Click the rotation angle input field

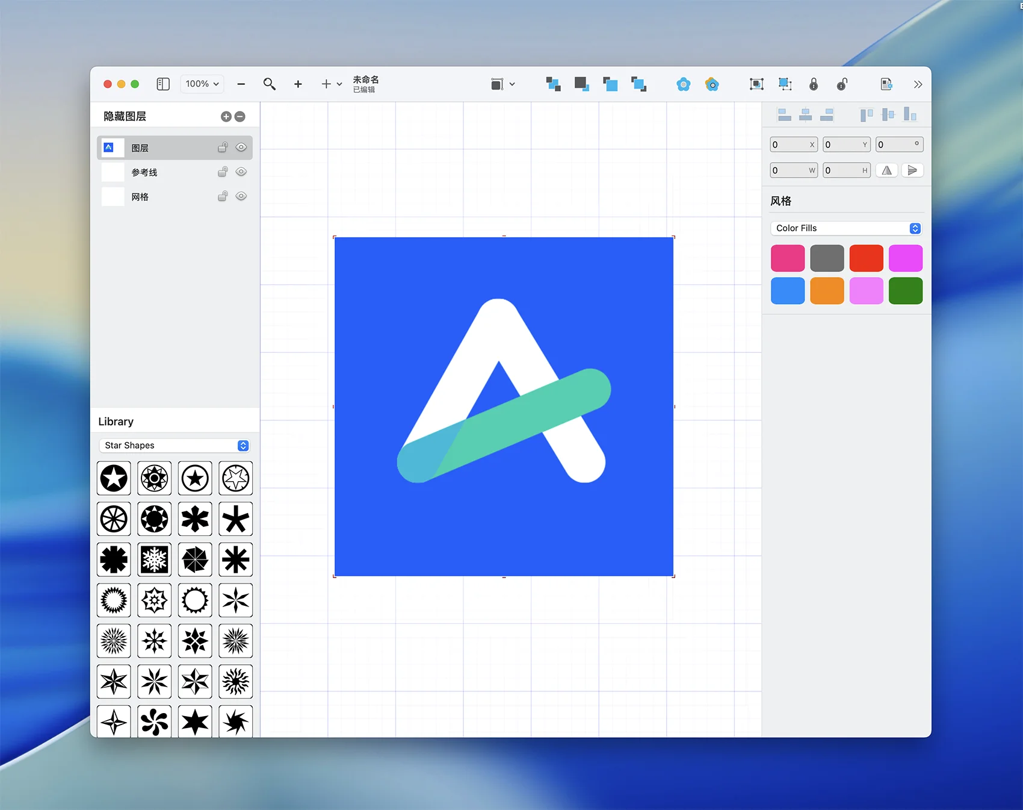pos(899,145)
